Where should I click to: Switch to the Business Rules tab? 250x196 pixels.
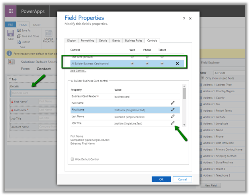coord(133,41)
